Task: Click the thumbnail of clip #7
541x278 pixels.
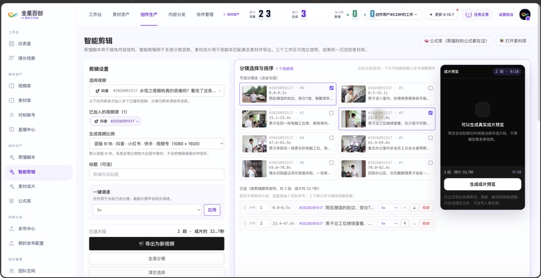Action: click(353, 169)
